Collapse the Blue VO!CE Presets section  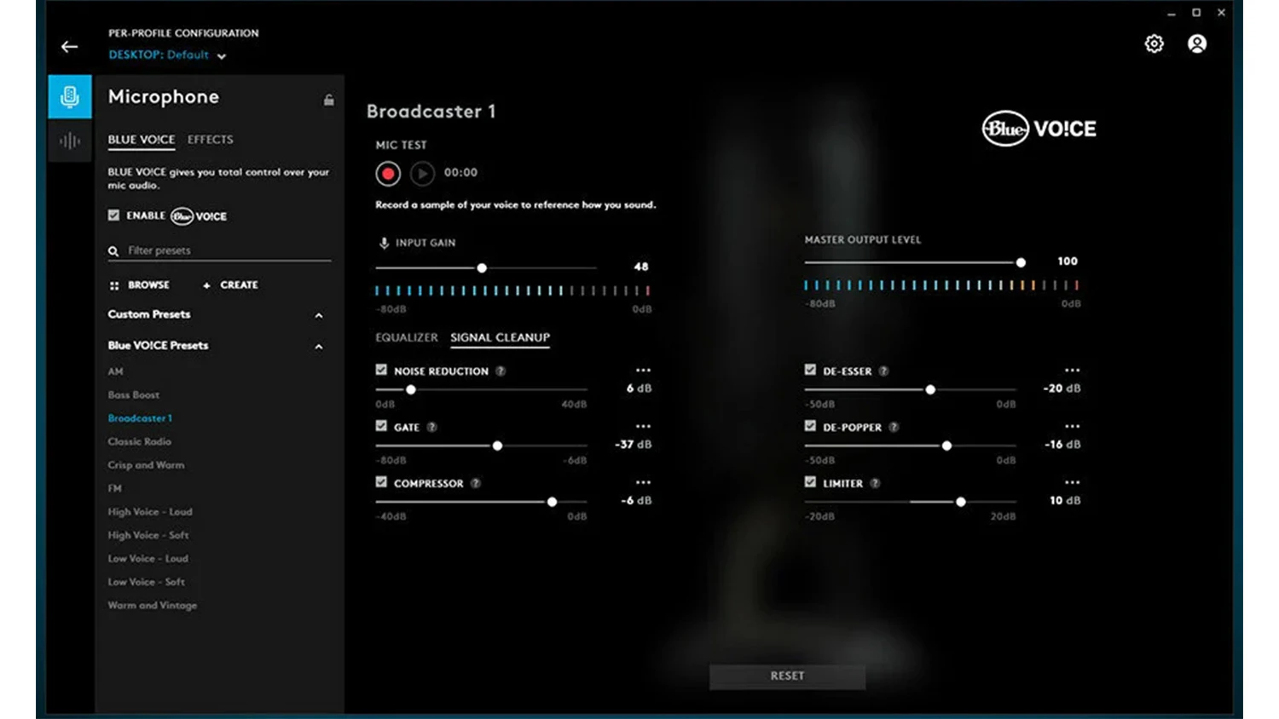(x=319, y=347)
